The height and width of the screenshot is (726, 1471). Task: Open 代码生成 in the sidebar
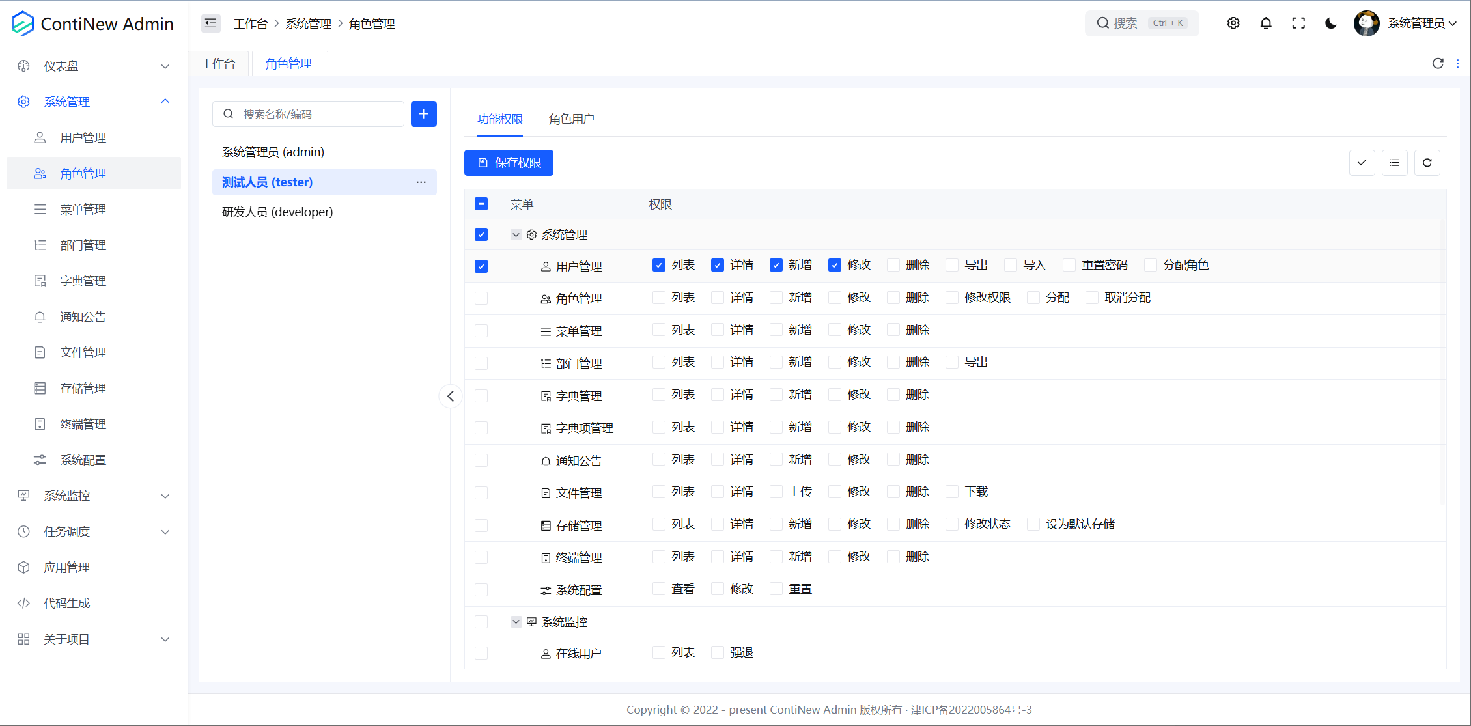tap(94, 603)
